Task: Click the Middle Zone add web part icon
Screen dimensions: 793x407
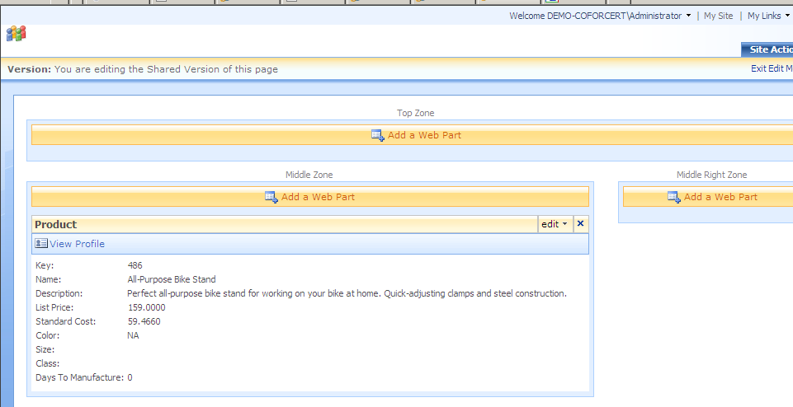Action: coord(271,197)
